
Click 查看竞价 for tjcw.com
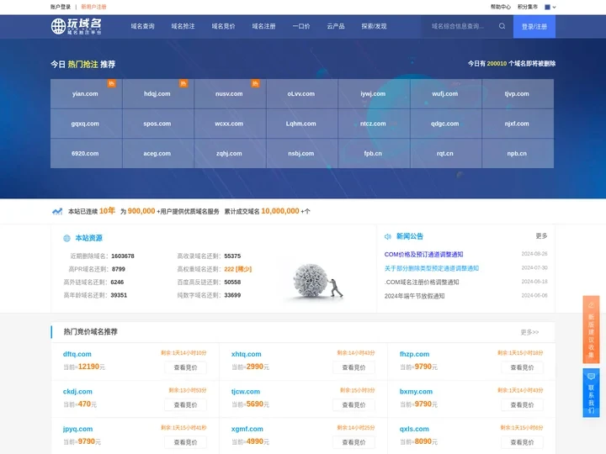click(353, 405)
